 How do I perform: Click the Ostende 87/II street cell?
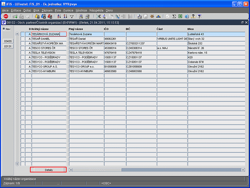[216, 62]
